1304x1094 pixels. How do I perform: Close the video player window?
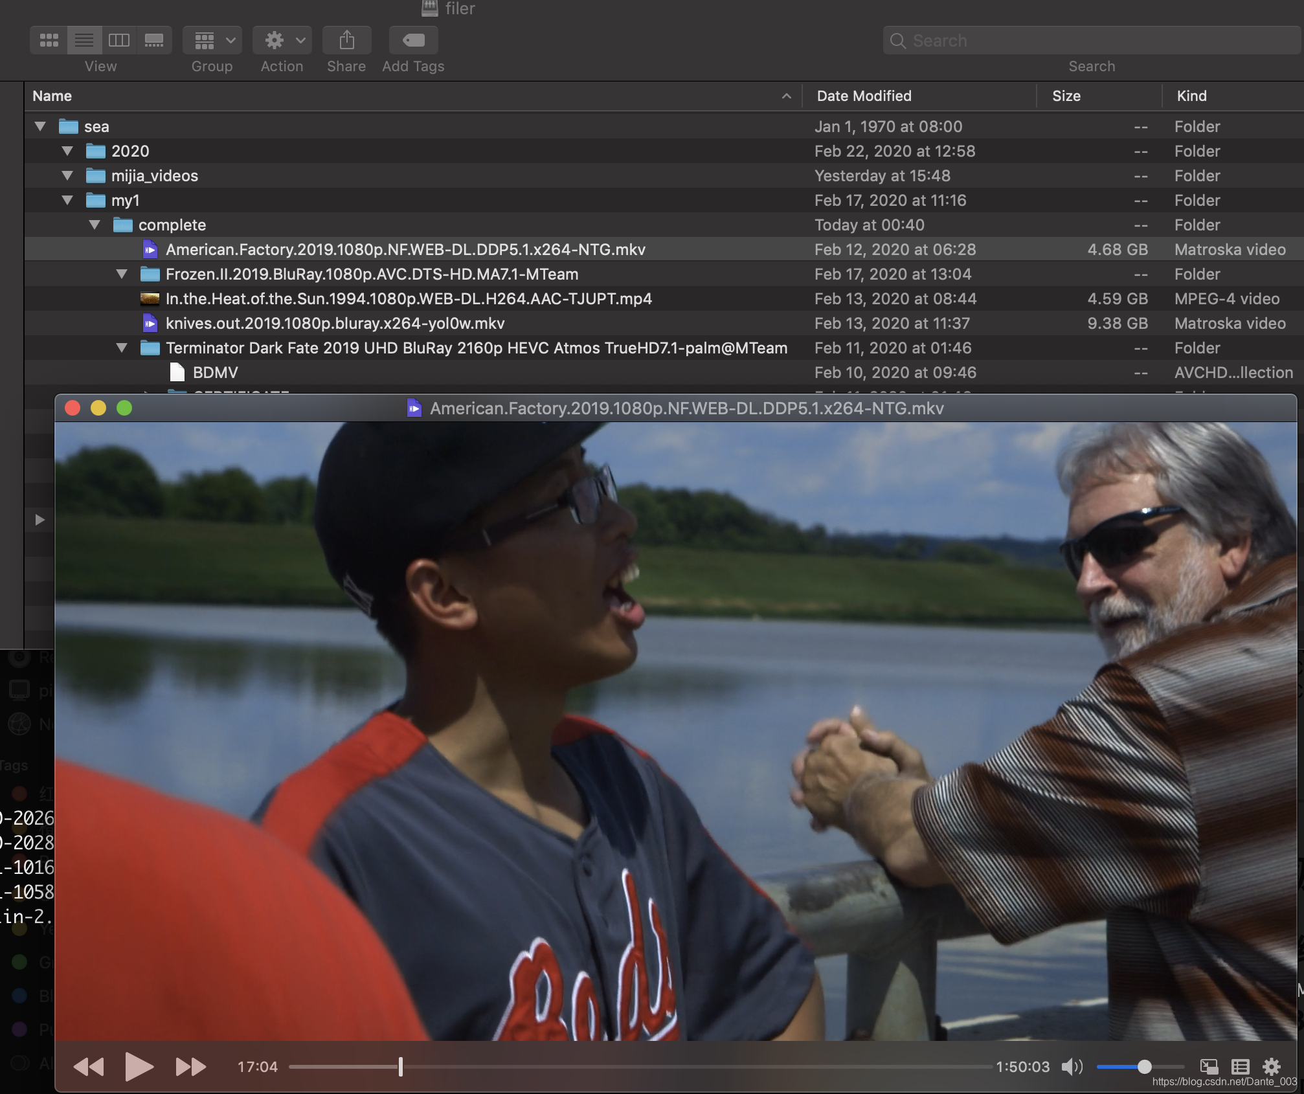pyautogui.click(x=73, y=408)
